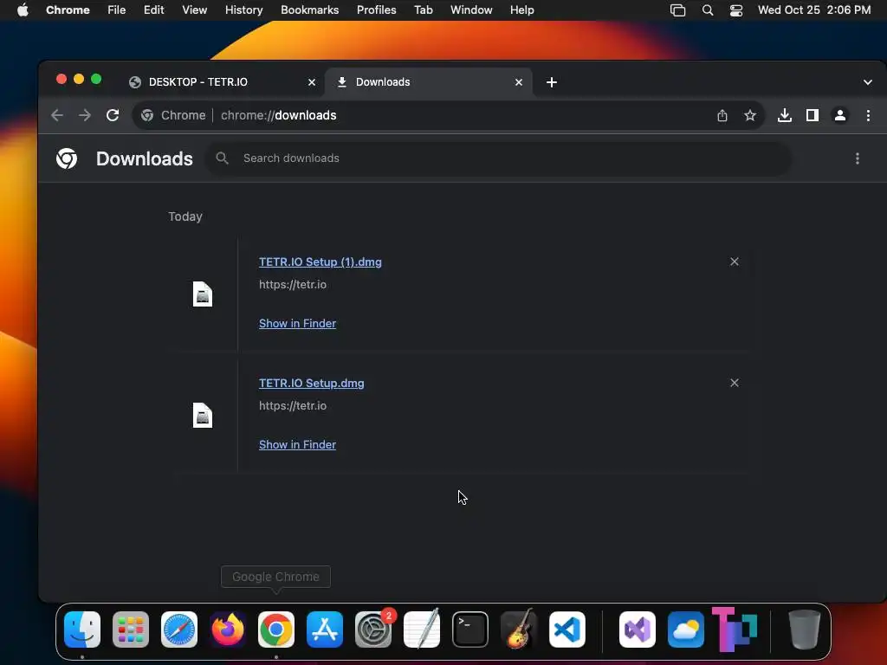Click the Chrome site info chip
The width and height of the screenshot is (887, 665).
click(173, 115)
